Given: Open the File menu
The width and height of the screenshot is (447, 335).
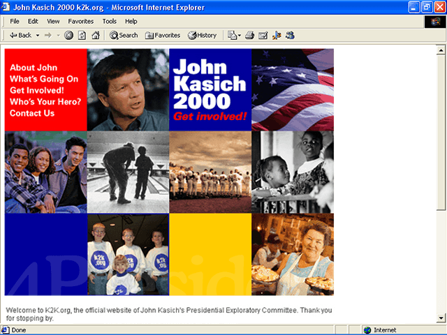Looking at the screenshot, I should coord(15,22).
